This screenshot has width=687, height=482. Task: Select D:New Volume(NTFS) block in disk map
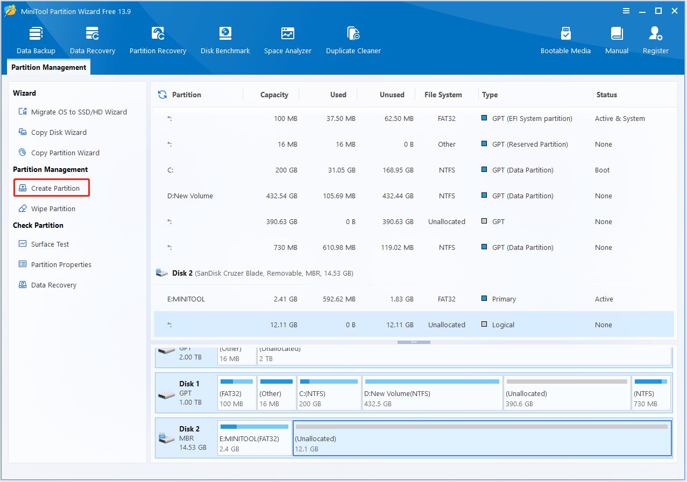tap(433, 393)
